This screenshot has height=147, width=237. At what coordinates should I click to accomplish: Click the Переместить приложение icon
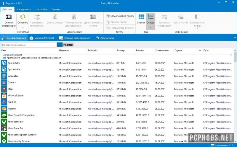(37, 17)
